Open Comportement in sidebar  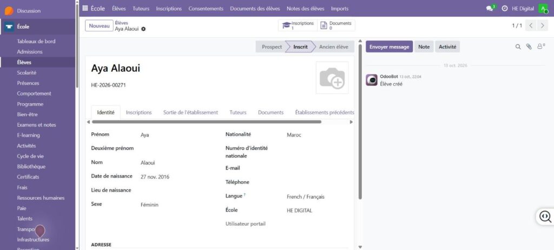(x=34, y=93)
